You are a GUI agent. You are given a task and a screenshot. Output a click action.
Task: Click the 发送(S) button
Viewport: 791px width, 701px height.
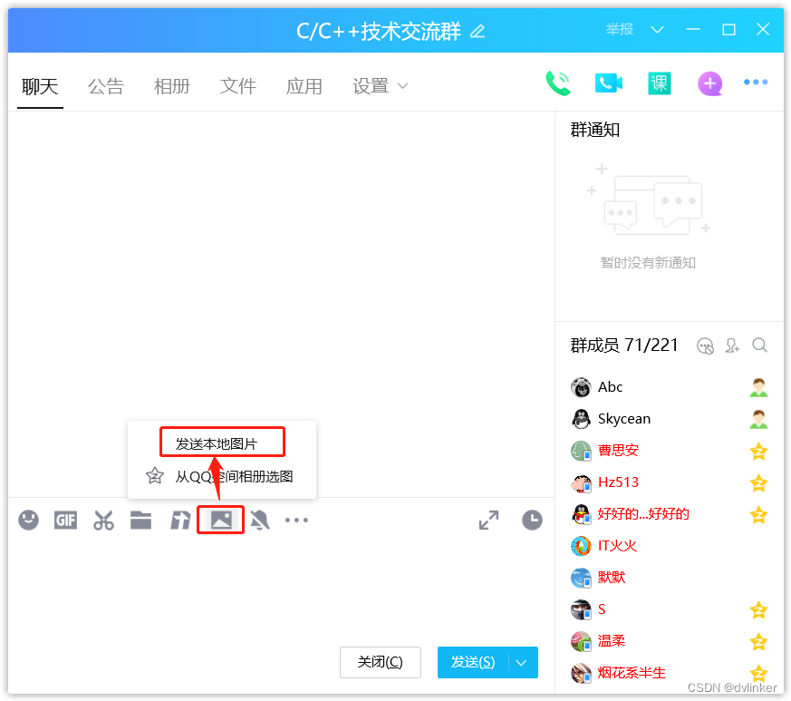coord(473,663)
